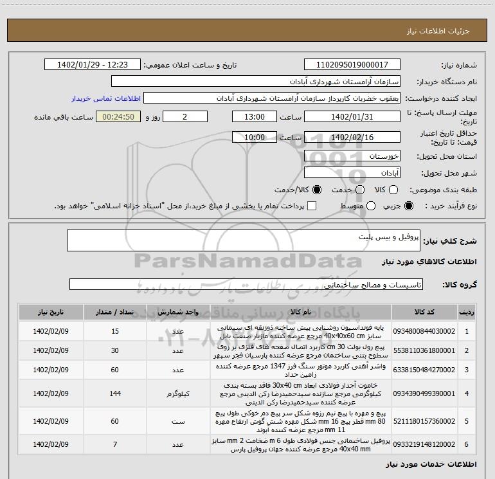Click the row 5 product name پیچ و مهره
495x479 pixels.
pos(301,422)
